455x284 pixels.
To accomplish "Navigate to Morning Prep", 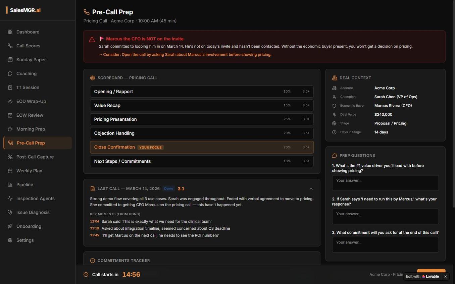I will tap(38, 129).
